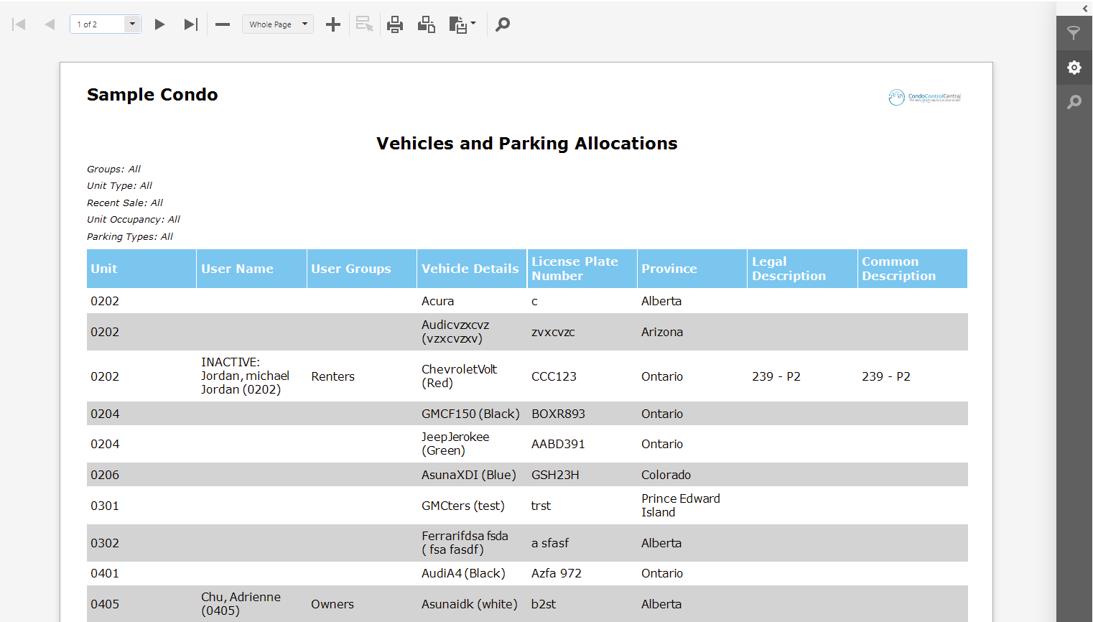Open the Print Page dialog
The width and height of the screenshot is (1093, 622).
(427, 24)
